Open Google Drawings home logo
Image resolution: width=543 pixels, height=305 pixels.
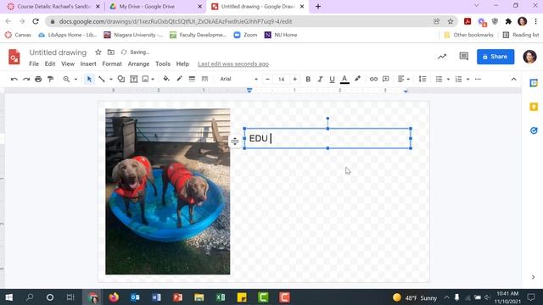click(14, 57)
